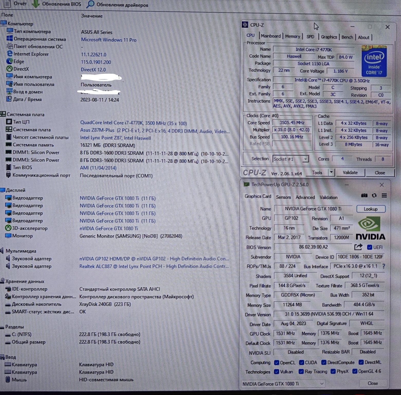Click the Тип ЦП processor icon
This screenshot has width=401, height=395.
(x=9, y=122)
